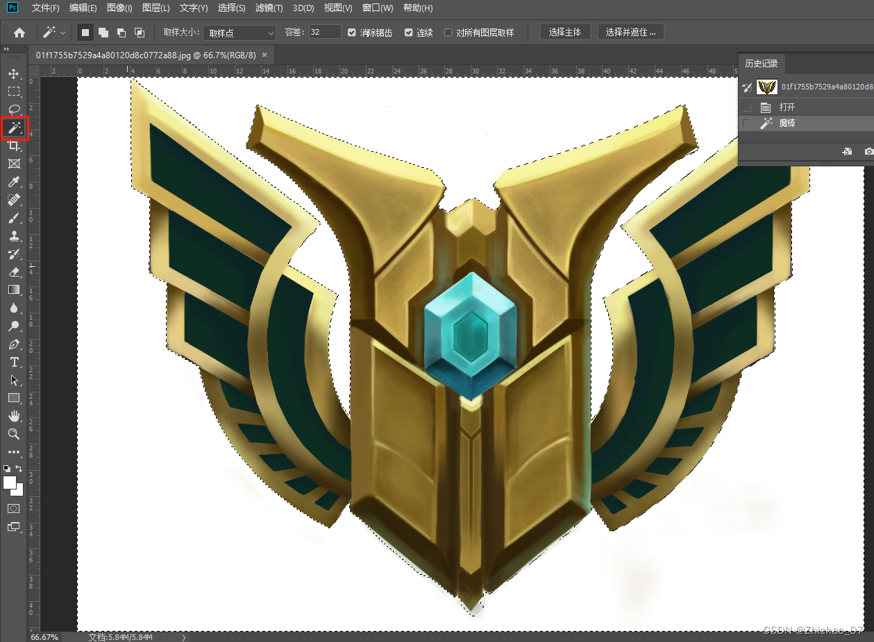874x642 pixels.
Task: Open the 文件(F) menu
Action: [x=46, y=8]
